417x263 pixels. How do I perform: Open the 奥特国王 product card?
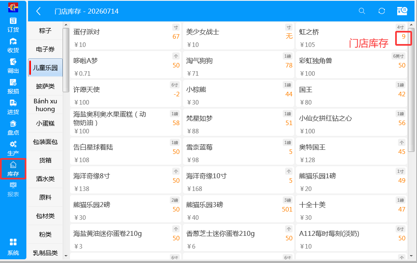click(x=351, y=151)
